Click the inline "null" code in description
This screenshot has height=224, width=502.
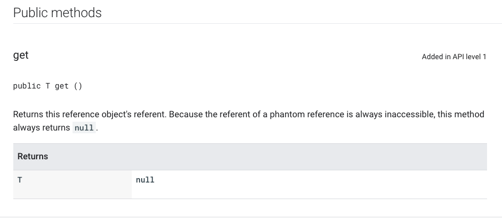85,128
